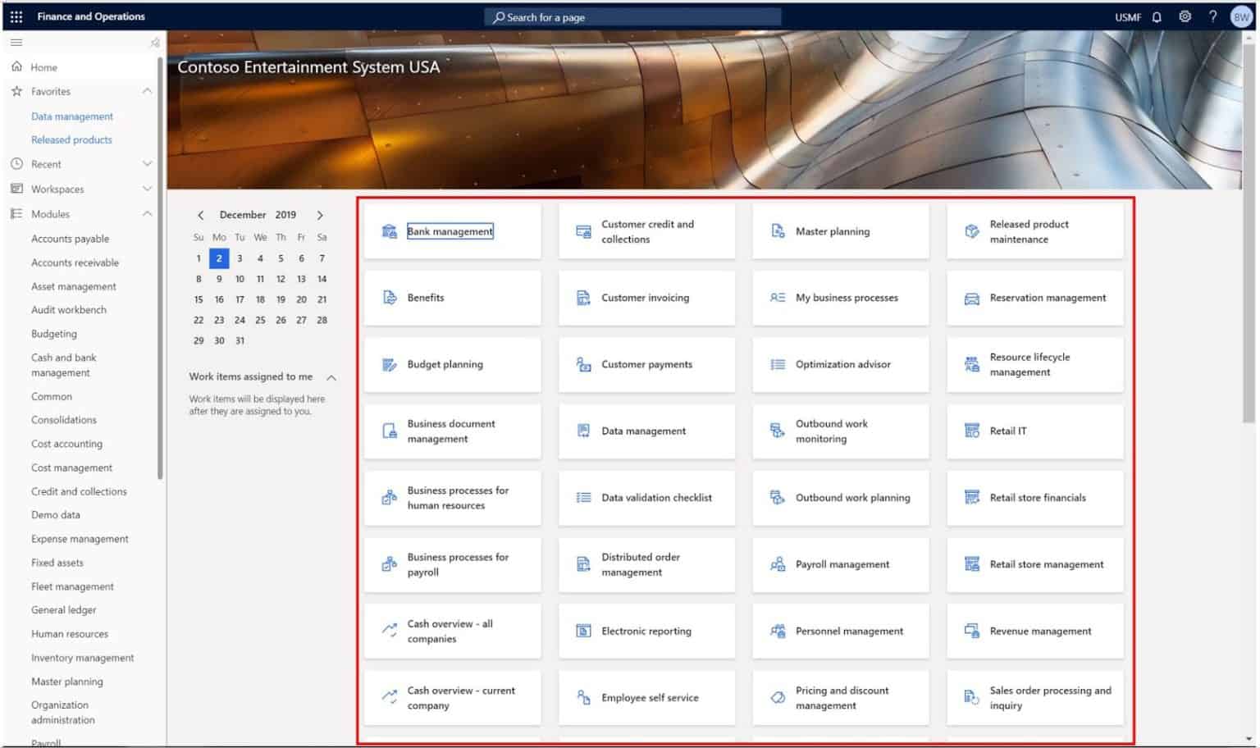
Task: Select the Data management tile icon
Action: (583, 431)
